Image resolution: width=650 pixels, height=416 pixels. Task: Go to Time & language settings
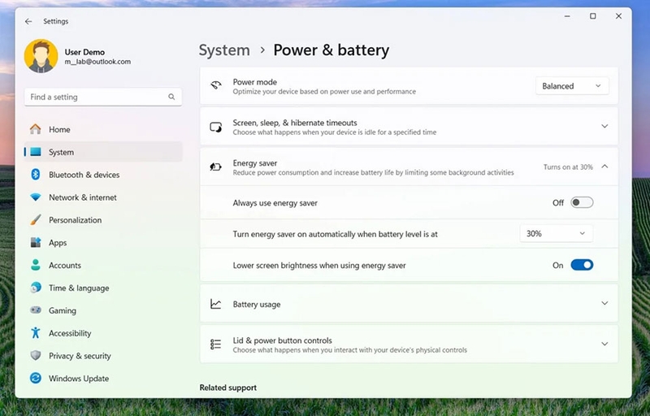pos(78,288)
